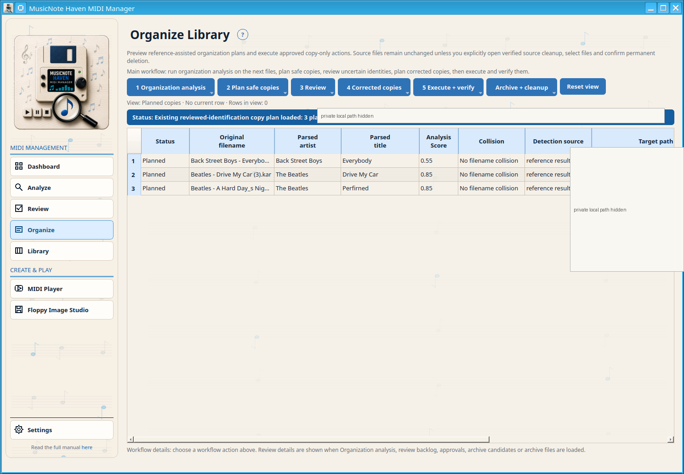Select row header number 2
The image size is (684, 474).
click(x=134, y=175)
